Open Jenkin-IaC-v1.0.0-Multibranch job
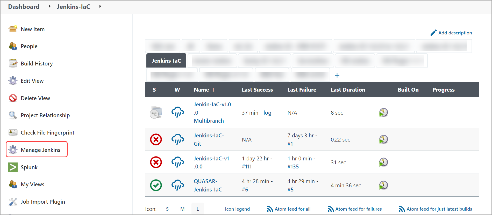The height and width of the screenshot is (215, 492). [x=212, y=113]
